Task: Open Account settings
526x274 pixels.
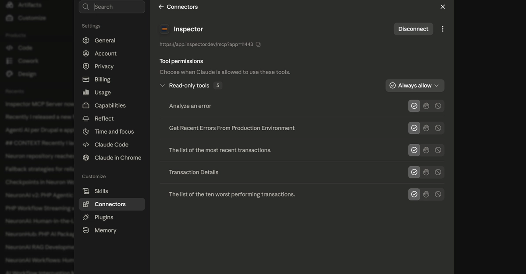Action: [112, 53]
